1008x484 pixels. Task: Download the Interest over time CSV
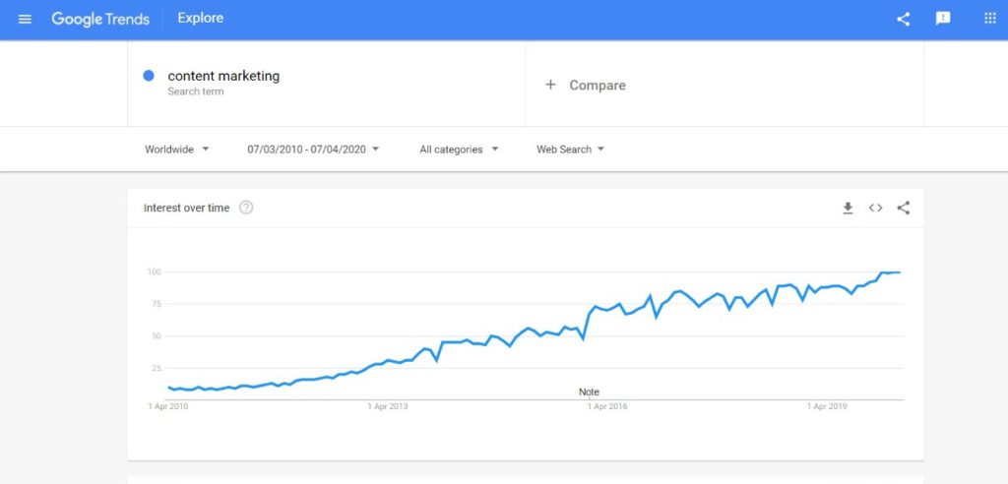tap(848, 208)
